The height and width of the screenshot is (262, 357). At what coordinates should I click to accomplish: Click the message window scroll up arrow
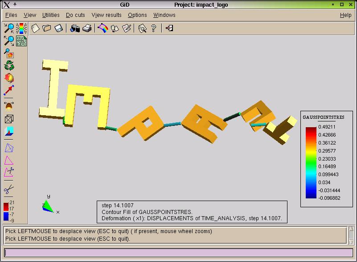pyautogui.click(x=351, y=228)
